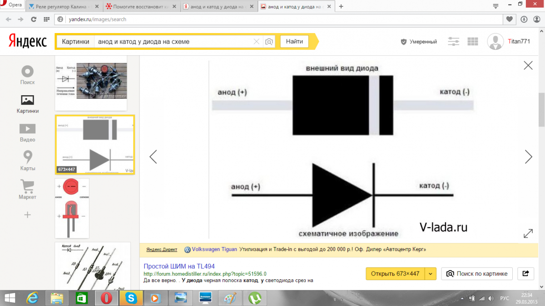
Task: Go back using the browser back arrow
Action: [x=8, y=19]
